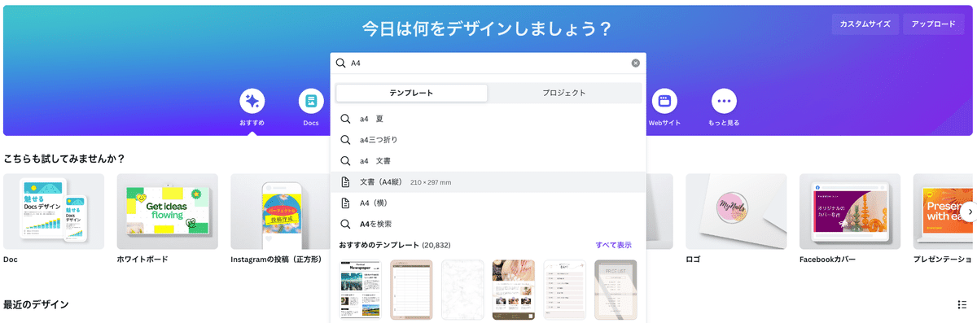Click the アップロード button
The height and width of the screenshot is (323, 977).
(x=934, y=24)
